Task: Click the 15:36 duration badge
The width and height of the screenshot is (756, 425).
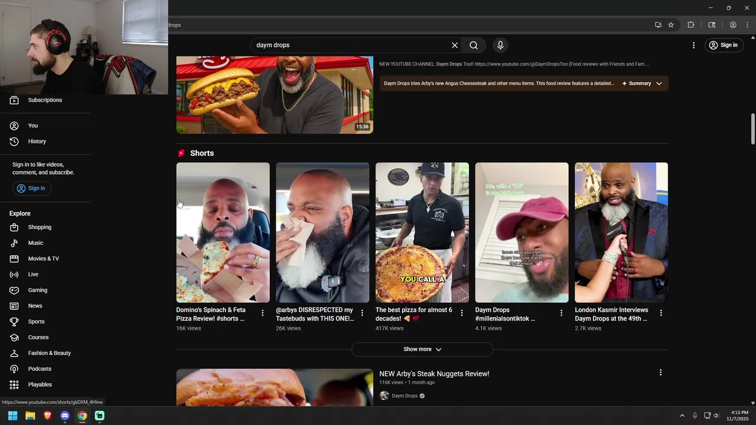Action: [x=362, y=127]
